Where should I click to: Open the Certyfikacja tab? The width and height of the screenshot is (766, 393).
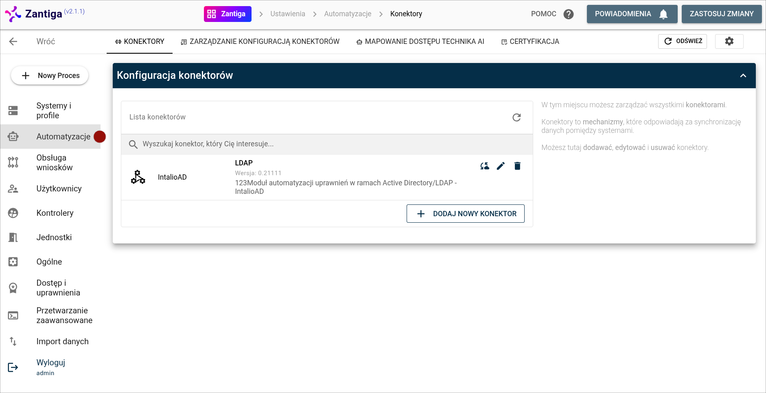tap(530, 41)
